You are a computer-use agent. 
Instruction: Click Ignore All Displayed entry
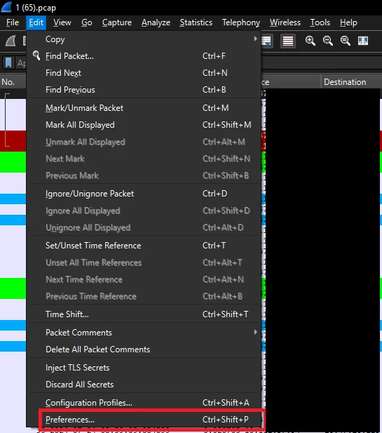click(144, 211)
